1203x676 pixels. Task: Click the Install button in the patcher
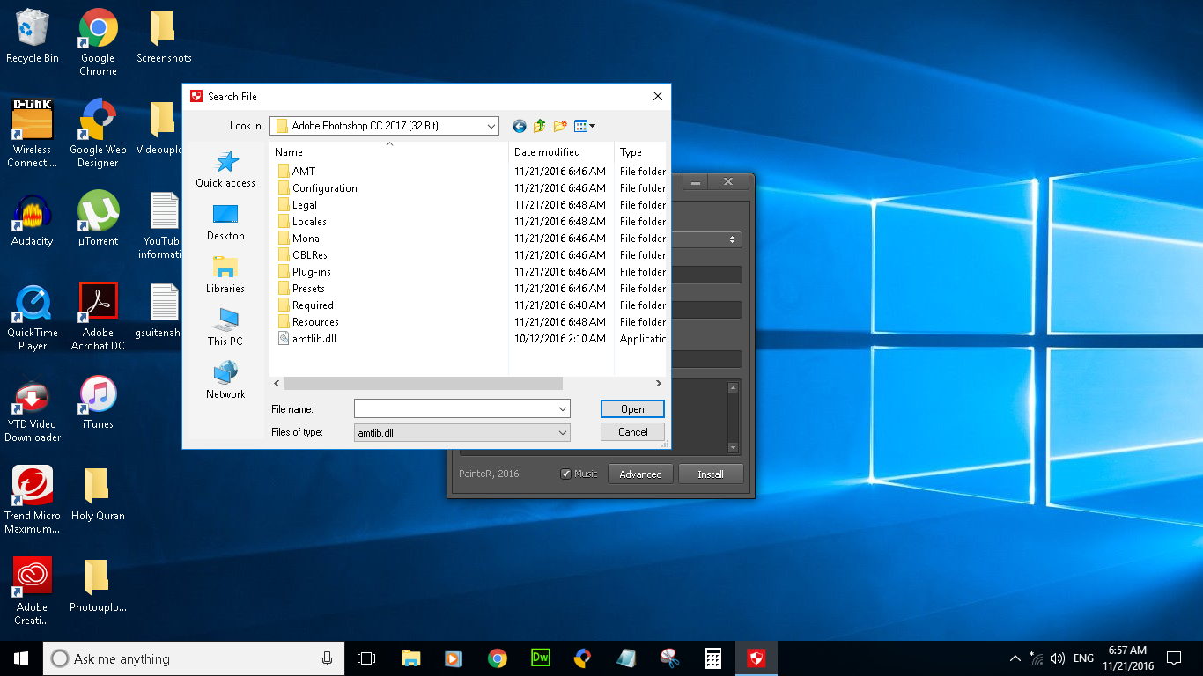(x=711, y=474)
